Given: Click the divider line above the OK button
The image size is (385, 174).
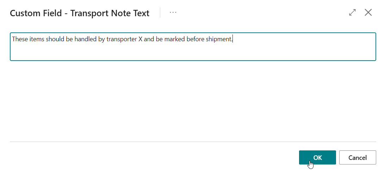Looking at the screenshot, I should point(192,142).
